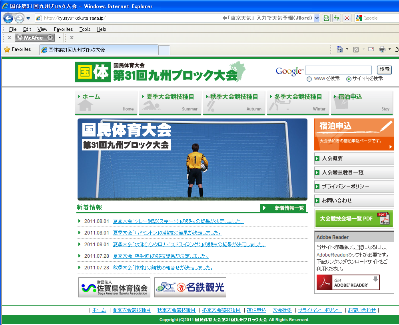
Task: Click the browser Back arrow button
Action: [x=8, y=18]
